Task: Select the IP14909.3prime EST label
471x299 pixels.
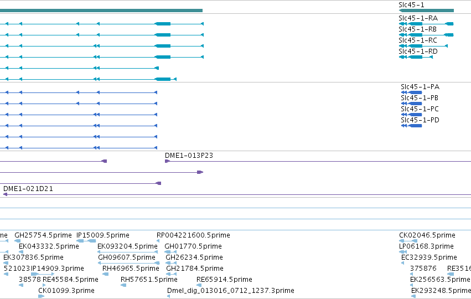Action: click(x=58, y=269)
